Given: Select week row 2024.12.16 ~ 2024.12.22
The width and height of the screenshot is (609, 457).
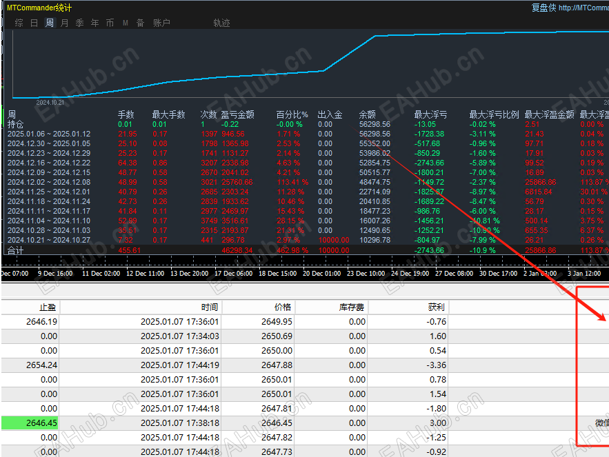Looking at the screenshot, I should tap(305, 163).
